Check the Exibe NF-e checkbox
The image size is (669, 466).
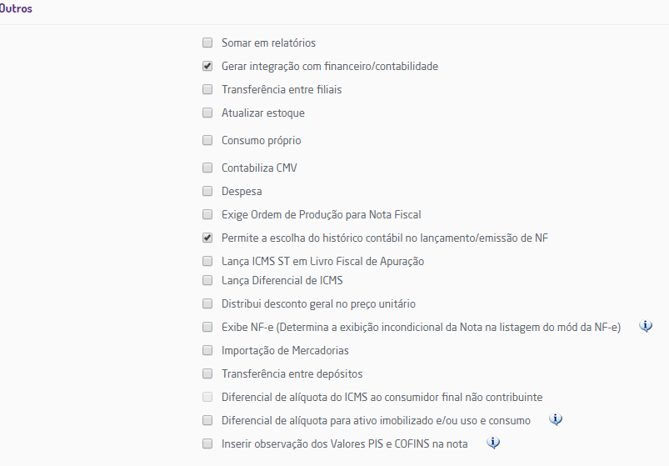click(207, 327)
